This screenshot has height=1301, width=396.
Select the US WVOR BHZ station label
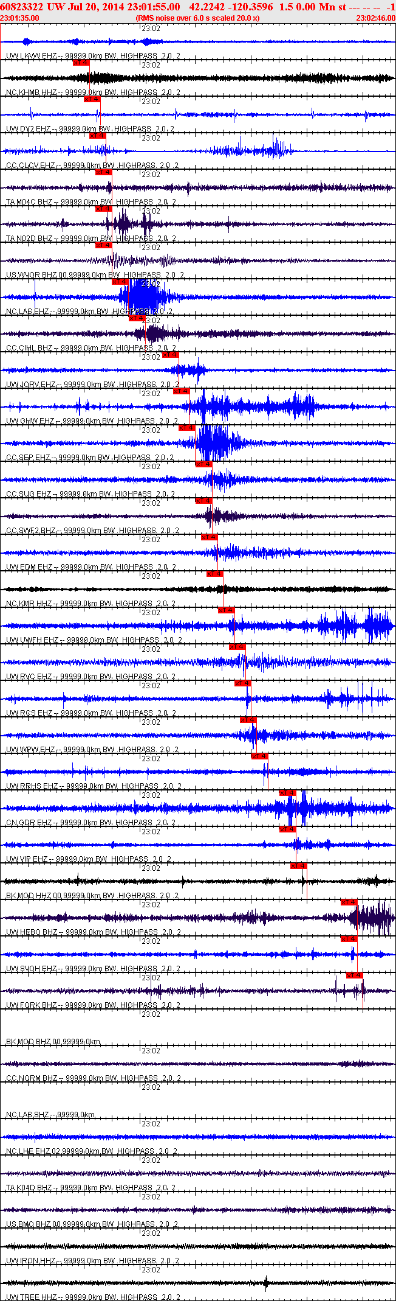click(x=95, y=275)
